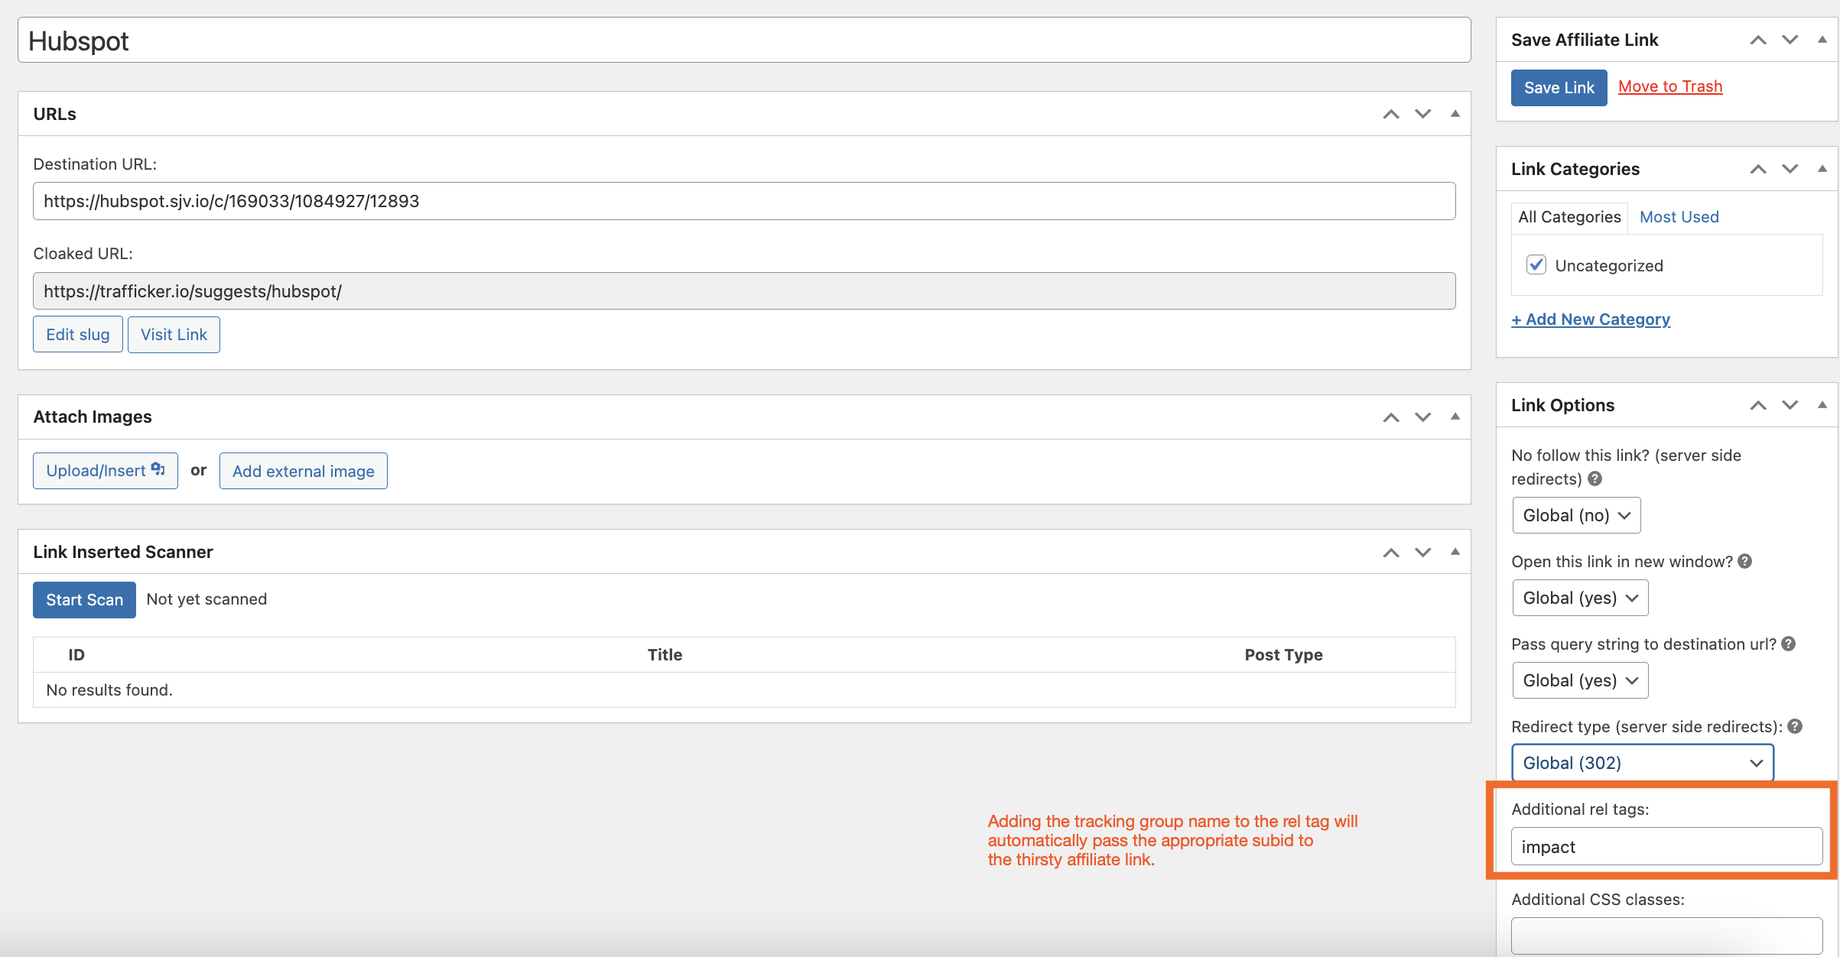Edit the Additional rel tags field

coord(1667,847)
